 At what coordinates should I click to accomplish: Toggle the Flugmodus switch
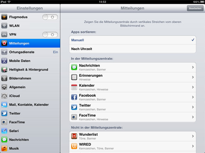pos(50,17)
